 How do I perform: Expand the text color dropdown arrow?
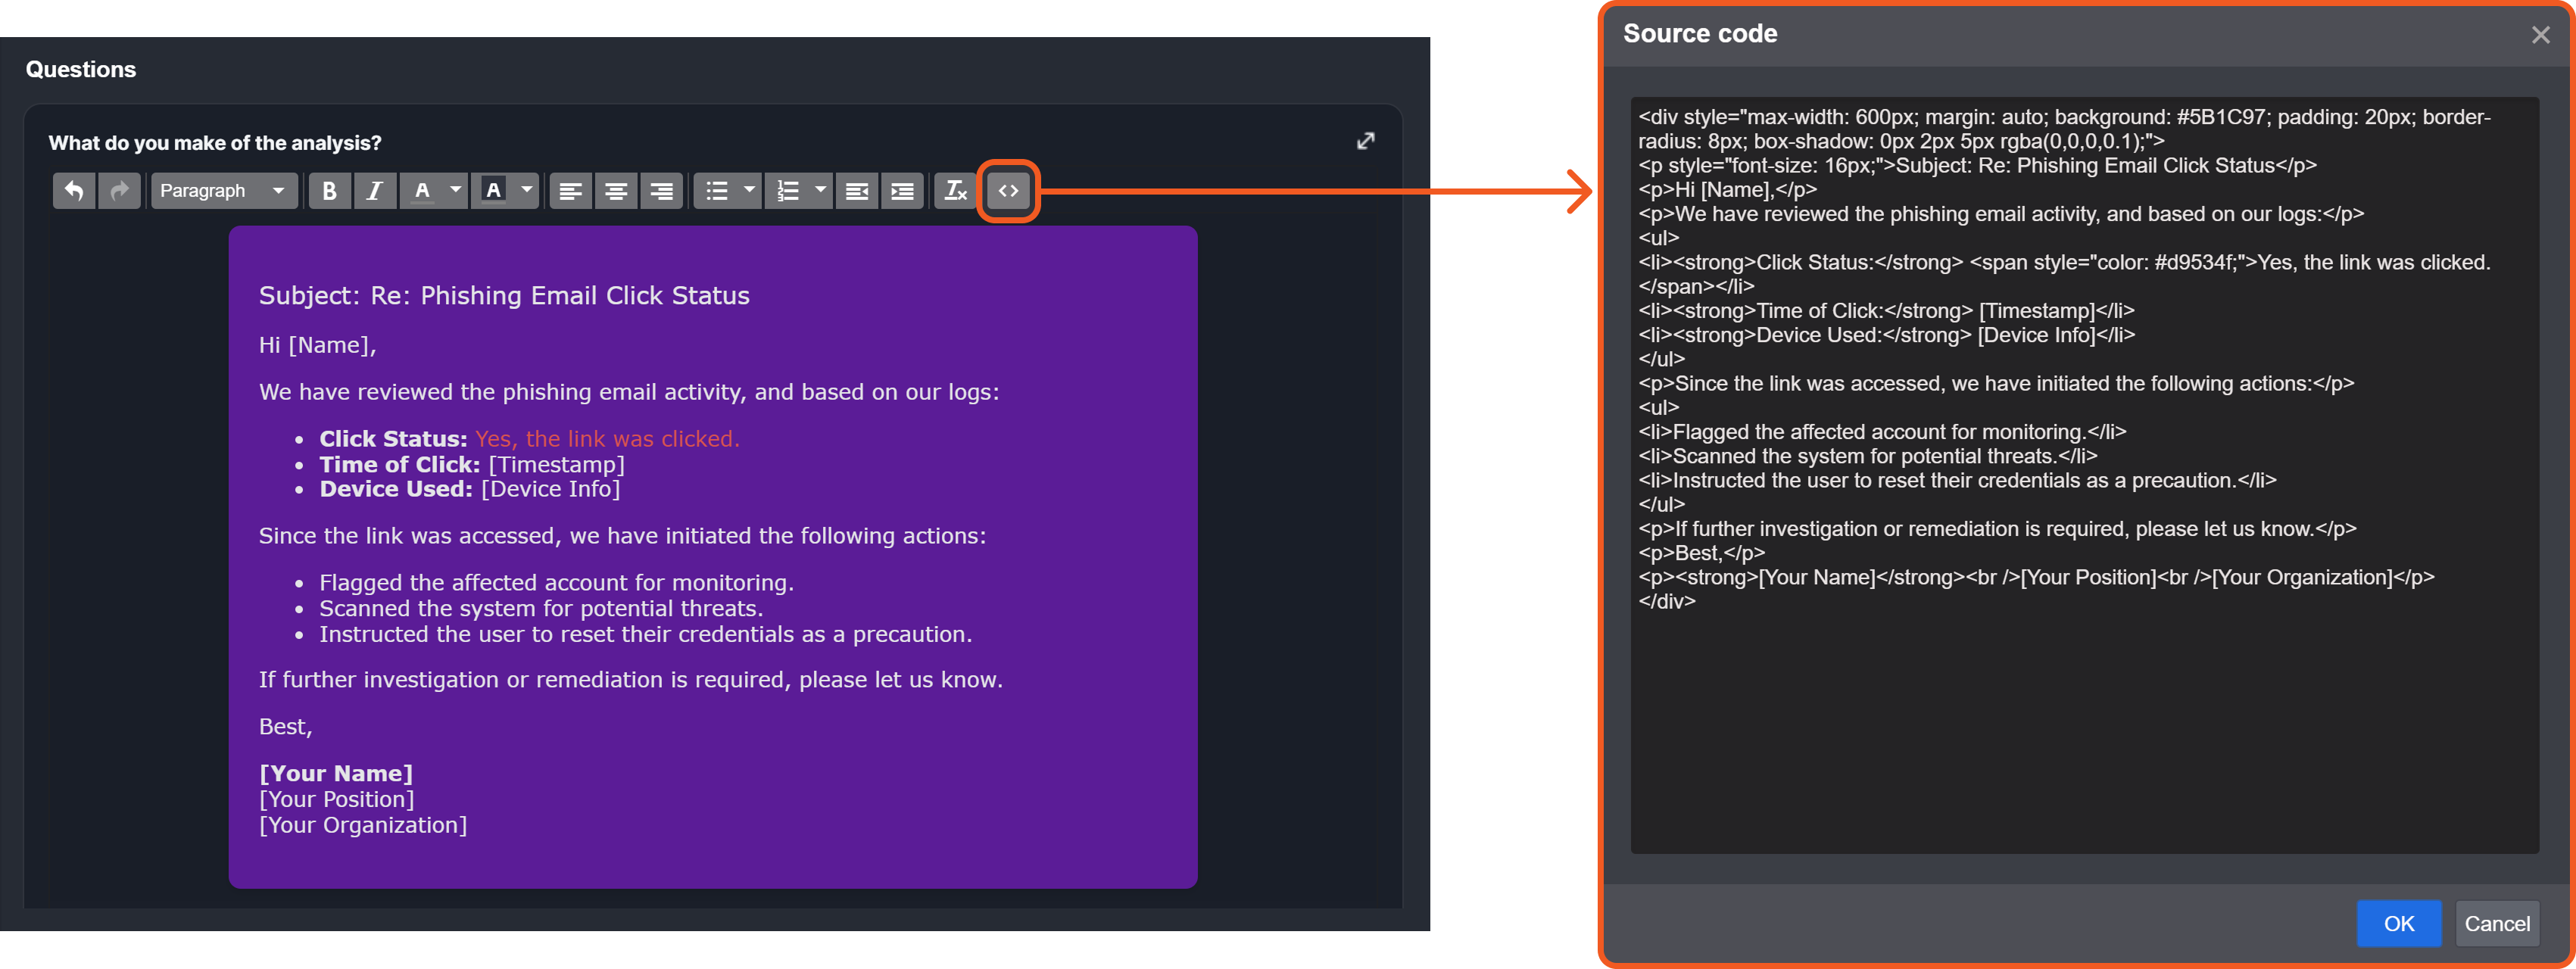[456, 190]
